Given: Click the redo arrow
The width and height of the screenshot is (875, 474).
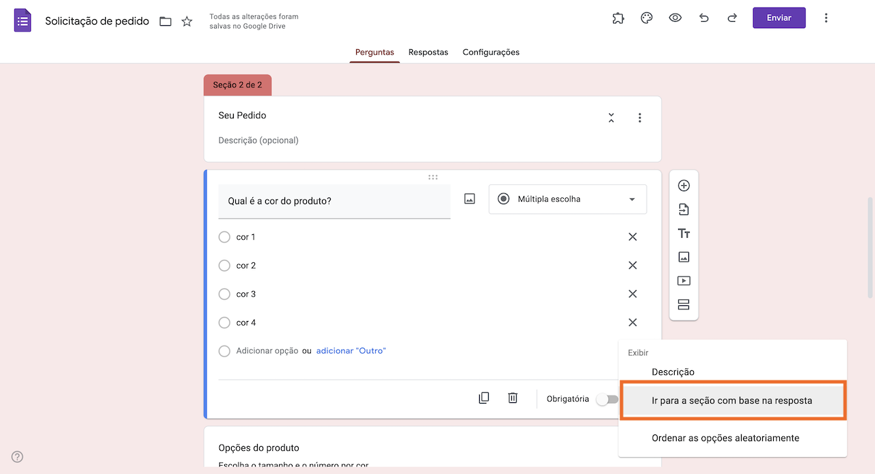Looking at the screenshot, I should point(732,18).
